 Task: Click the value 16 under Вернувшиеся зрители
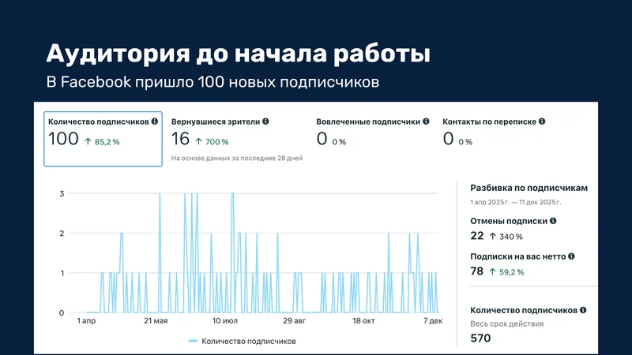point(180,139)
